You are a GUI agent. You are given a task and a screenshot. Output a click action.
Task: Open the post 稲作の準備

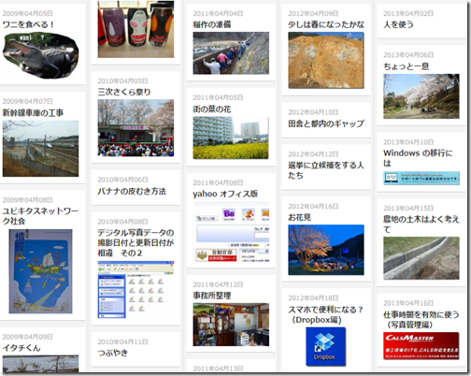[212, 24]
